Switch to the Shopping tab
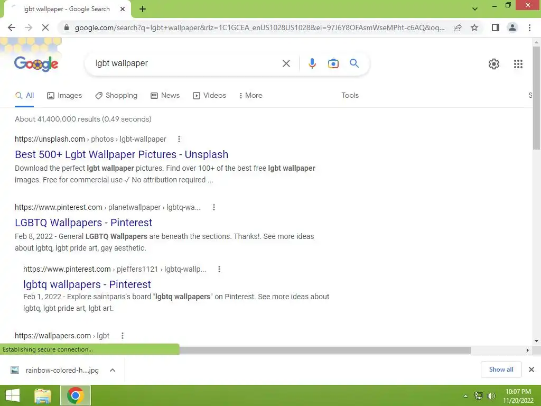541x406 pixels. [116, 96]
